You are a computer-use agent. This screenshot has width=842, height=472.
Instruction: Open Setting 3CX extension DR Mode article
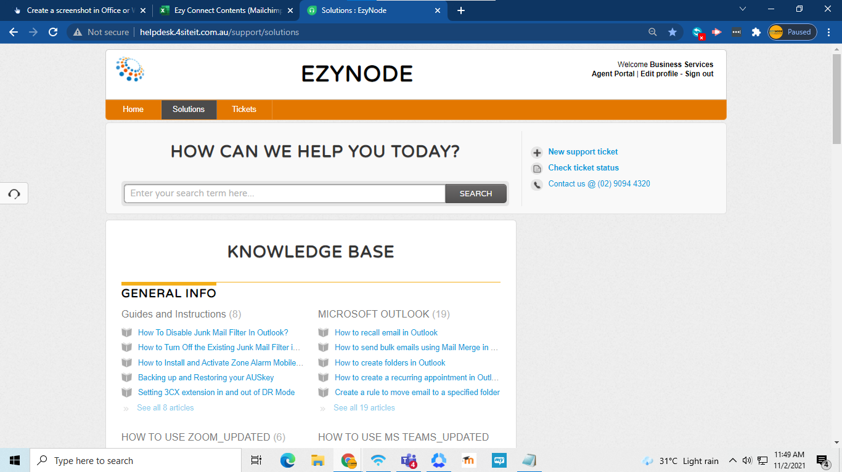point(216,392)
